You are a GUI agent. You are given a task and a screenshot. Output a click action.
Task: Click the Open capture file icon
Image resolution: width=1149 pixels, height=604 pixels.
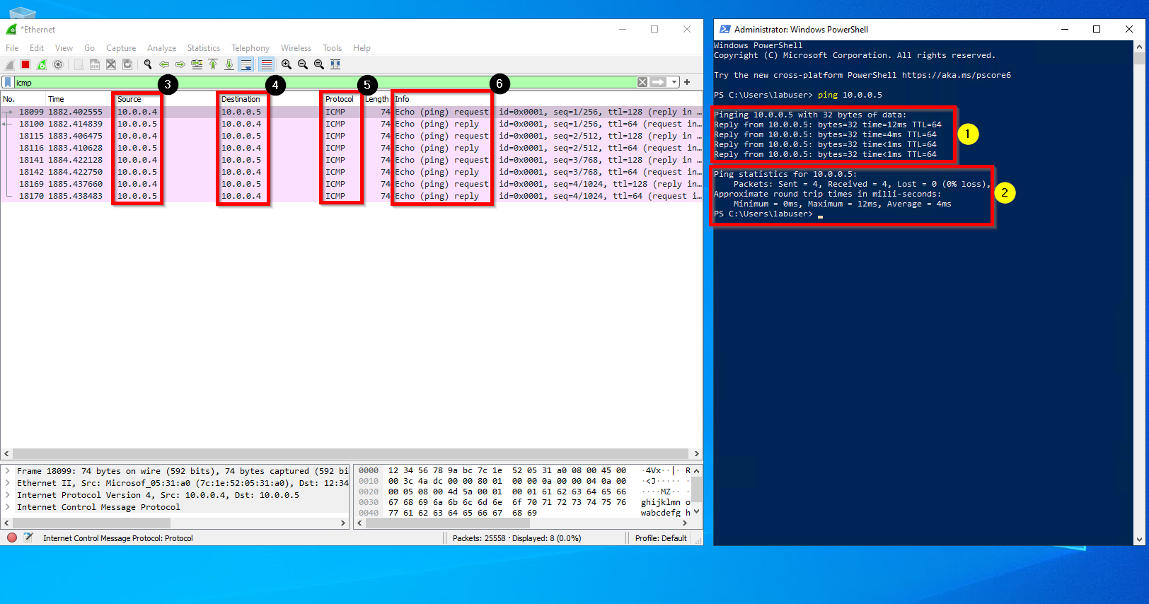(x=78, y=64)
